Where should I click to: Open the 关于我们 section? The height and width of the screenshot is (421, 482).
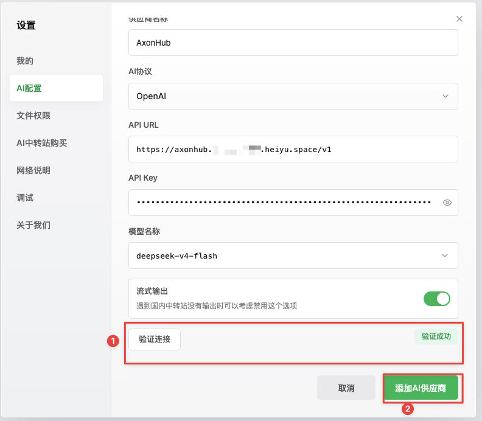point(33,225)
